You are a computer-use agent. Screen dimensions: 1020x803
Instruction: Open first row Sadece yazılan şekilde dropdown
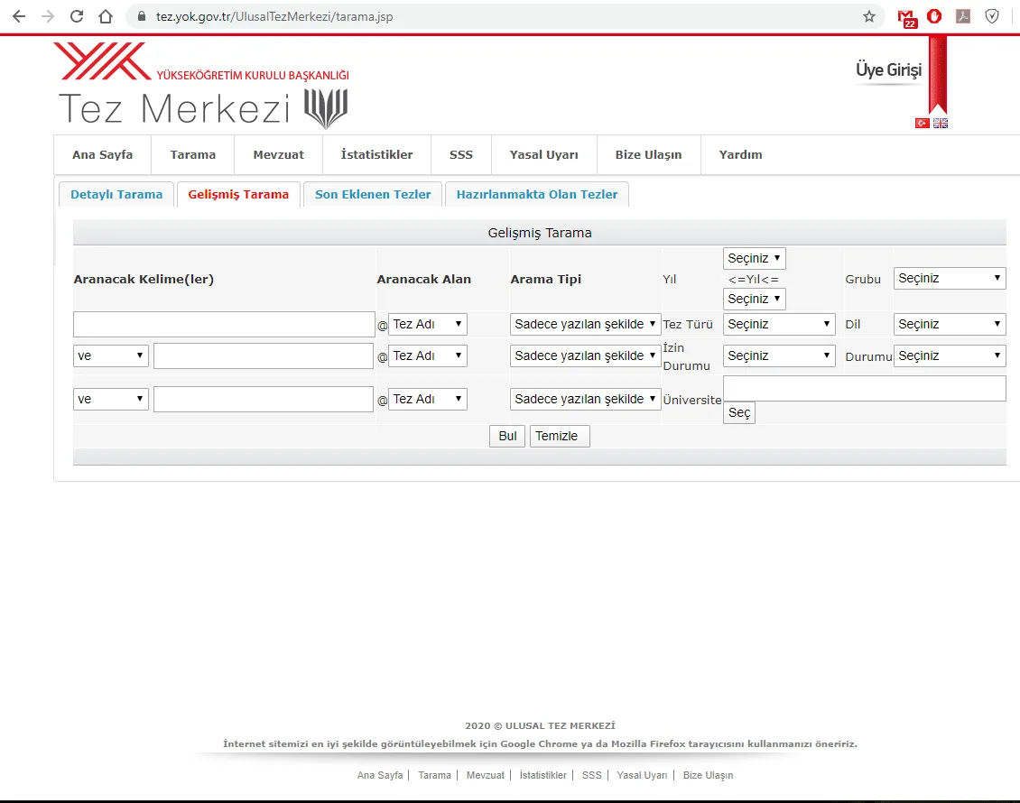(x=585, y=324)
